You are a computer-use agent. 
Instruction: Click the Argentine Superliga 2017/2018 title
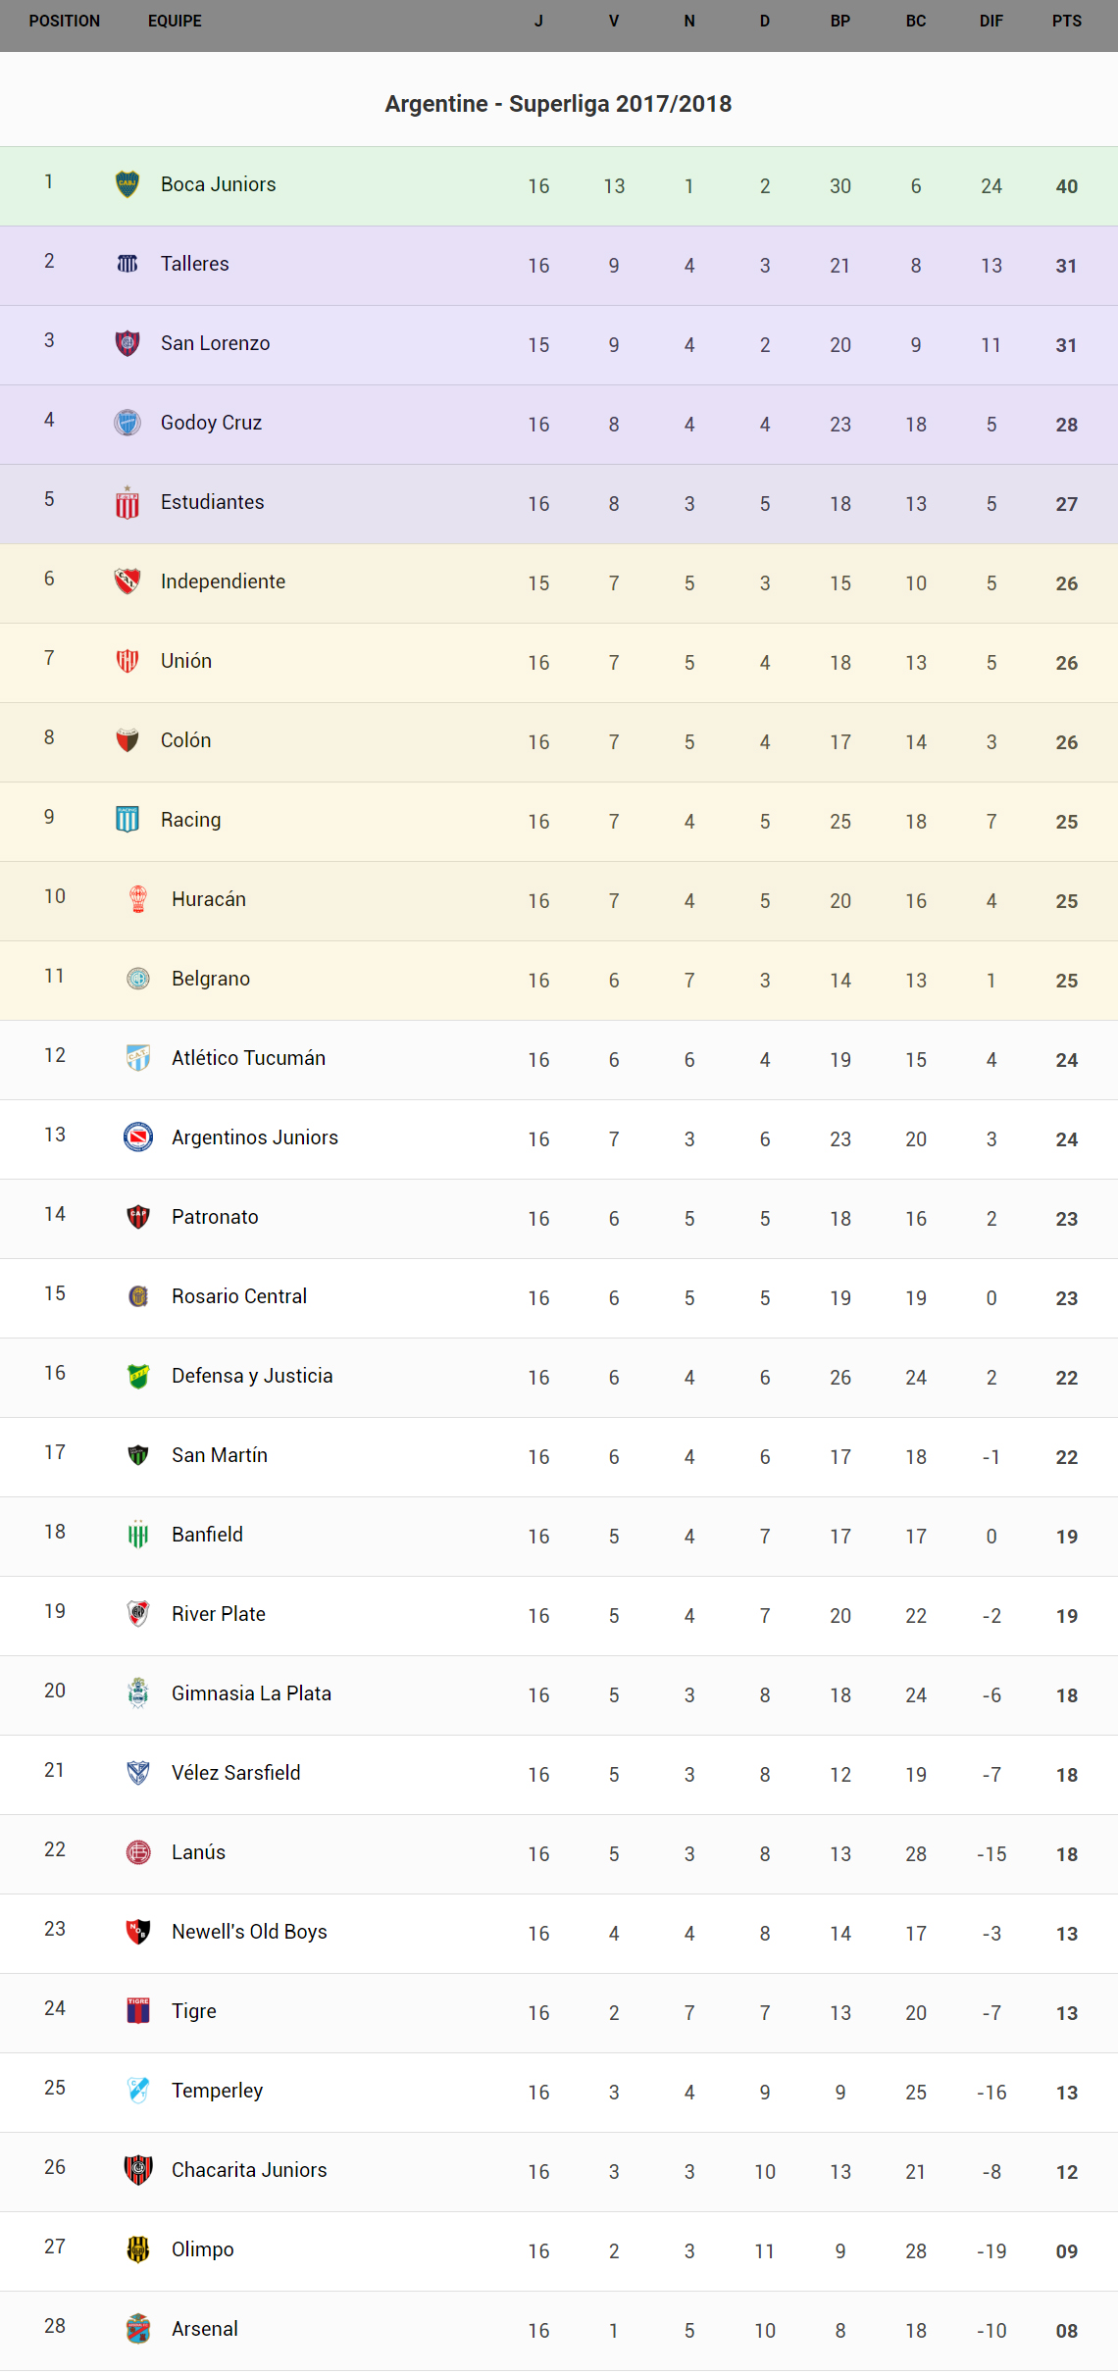[x=558, y=104]
